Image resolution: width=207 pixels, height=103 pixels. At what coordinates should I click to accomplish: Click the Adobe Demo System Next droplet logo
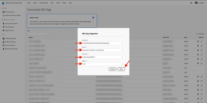click(x=3, y=3)
